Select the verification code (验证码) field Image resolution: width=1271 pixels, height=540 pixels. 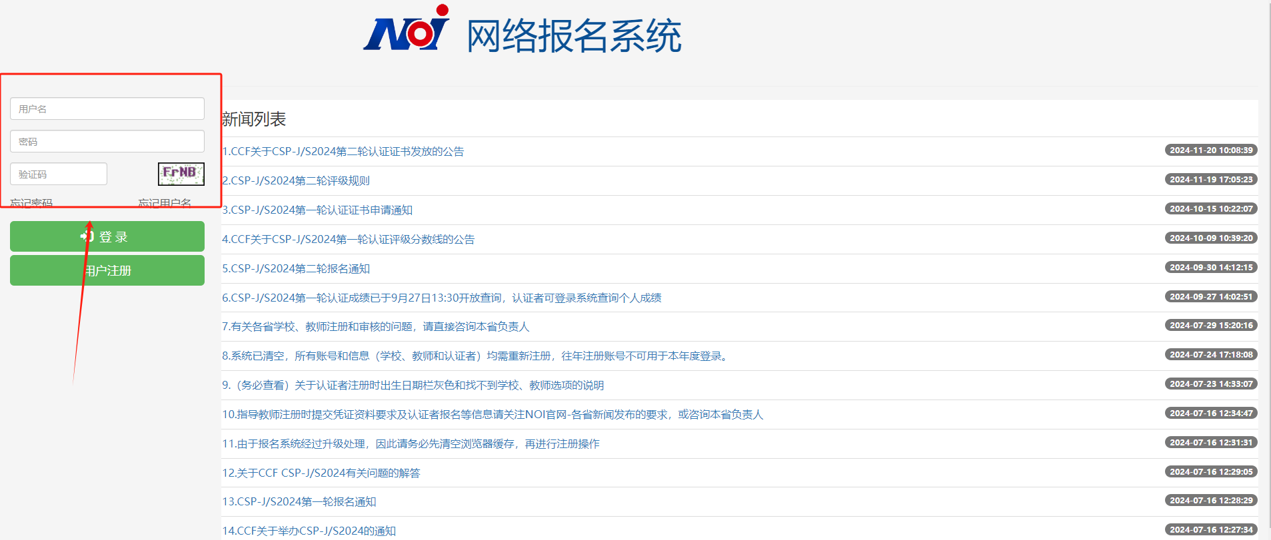coord(59,174)
